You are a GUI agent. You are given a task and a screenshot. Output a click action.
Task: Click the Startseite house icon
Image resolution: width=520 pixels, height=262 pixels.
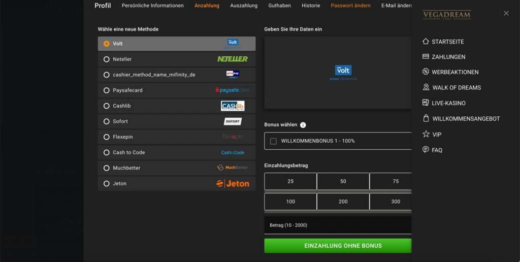click(426, 41)
